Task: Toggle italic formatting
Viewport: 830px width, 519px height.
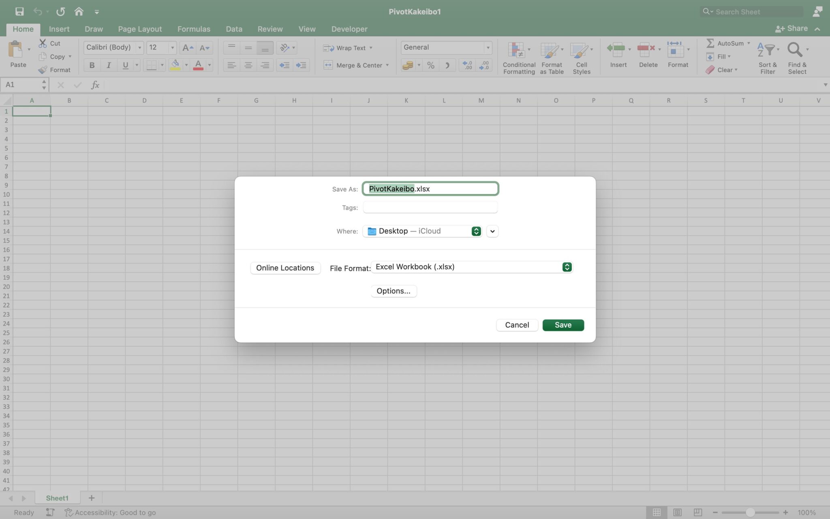Action: coord(108,65)
